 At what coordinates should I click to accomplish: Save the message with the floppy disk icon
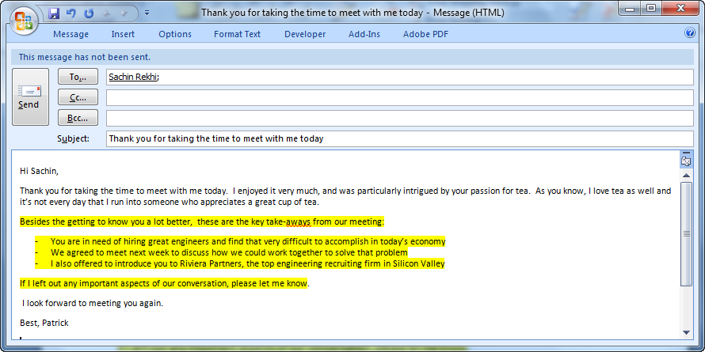(54, 13)
